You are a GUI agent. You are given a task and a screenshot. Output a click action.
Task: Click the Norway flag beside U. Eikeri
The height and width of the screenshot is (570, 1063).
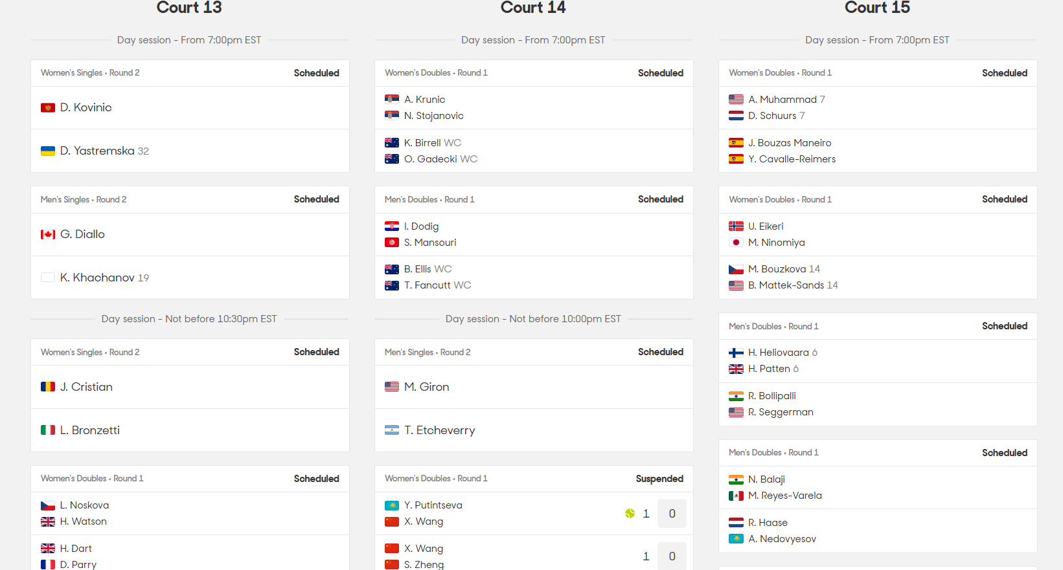[x=736, y=226]
